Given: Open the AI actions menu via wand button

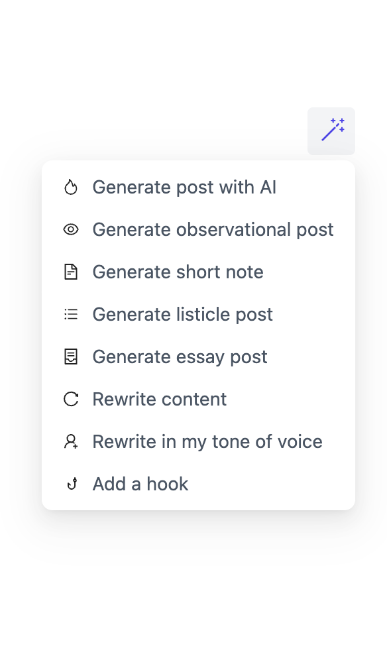Looking at the screenshot, I should tap(331, 131).
